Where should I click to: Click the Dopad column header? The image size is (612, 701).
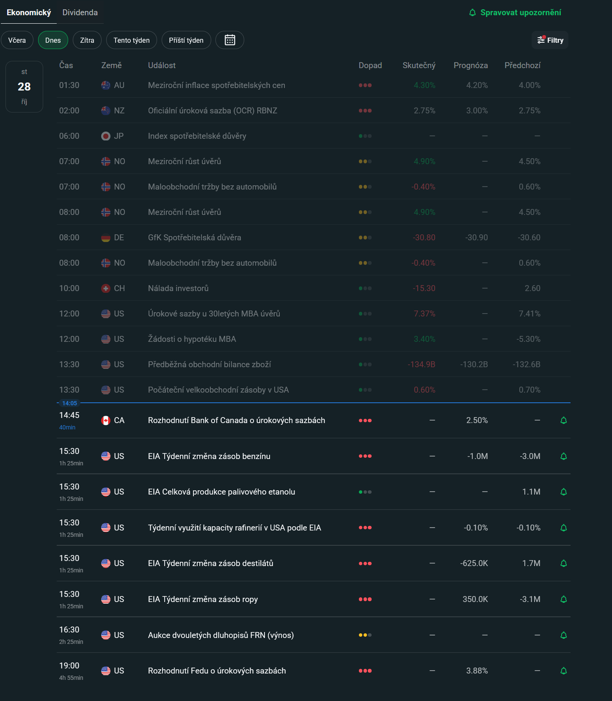pos(370,65)
